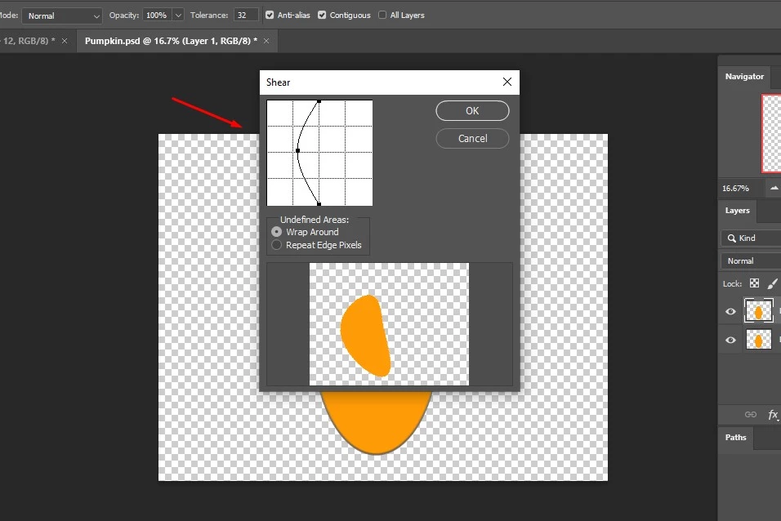Click the "Undefined Areas:" label
781x521 pixels.
(315, 219)
